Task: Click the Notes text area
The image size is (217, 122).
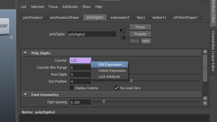Action: [114, 118]
